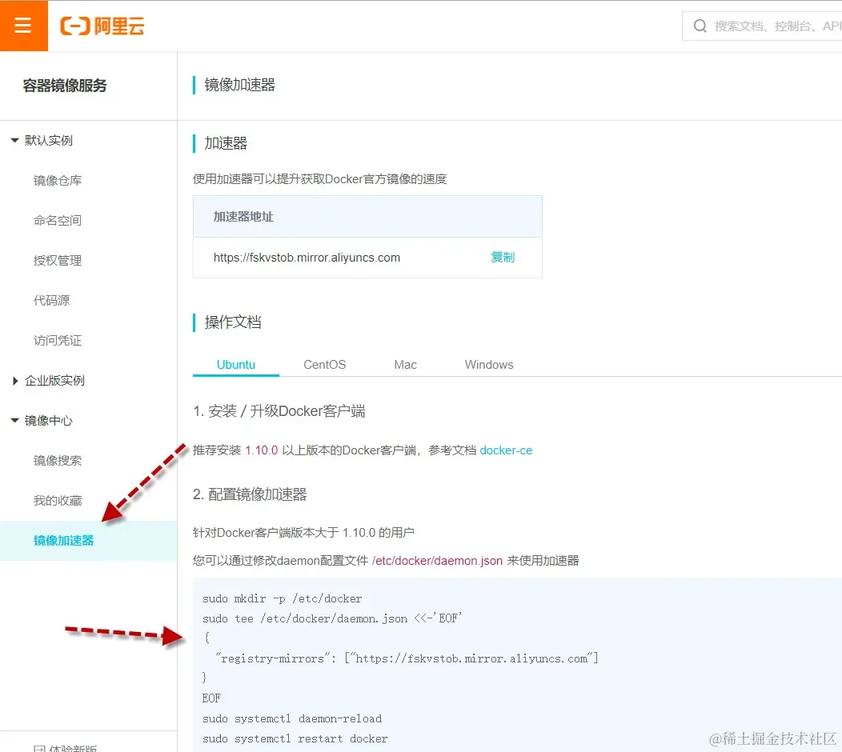Open the orange hamburger menu

click(23, 26)
